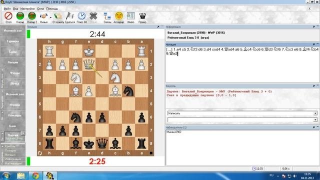Switch to the Партия tab in sidebar
This screenshot has width=320, height=180.
click(12, 136)
